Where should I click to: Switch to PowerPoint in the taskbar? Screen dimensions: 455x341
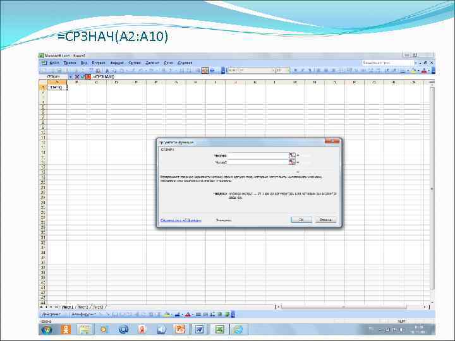tap(180, 330)
